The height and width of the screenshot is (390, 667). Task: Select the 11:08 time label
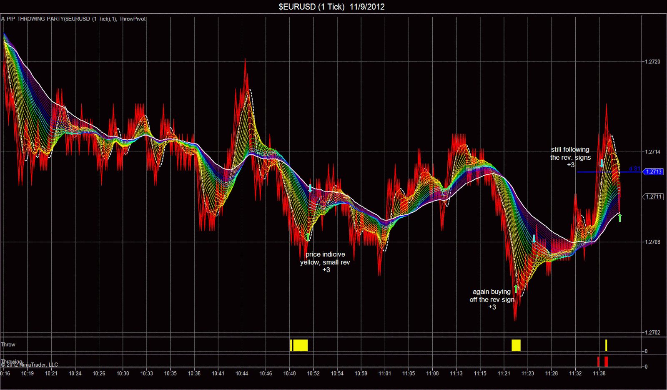pyautogui.click(x=432, y=373)
